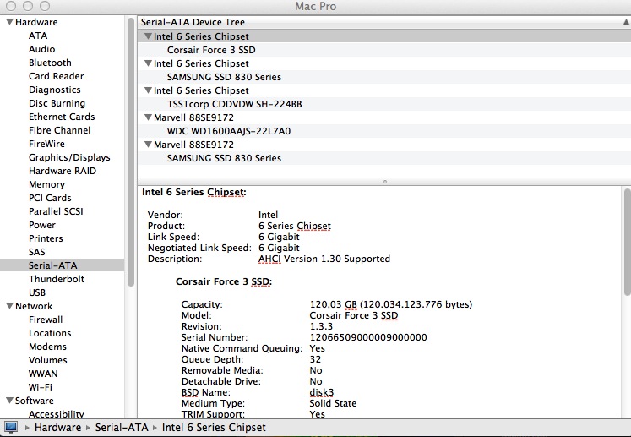Select PCI Cards in the sidebar
The height and width of the screenshot is (437, 631).
pyautogui.click(x=50, y=198)
